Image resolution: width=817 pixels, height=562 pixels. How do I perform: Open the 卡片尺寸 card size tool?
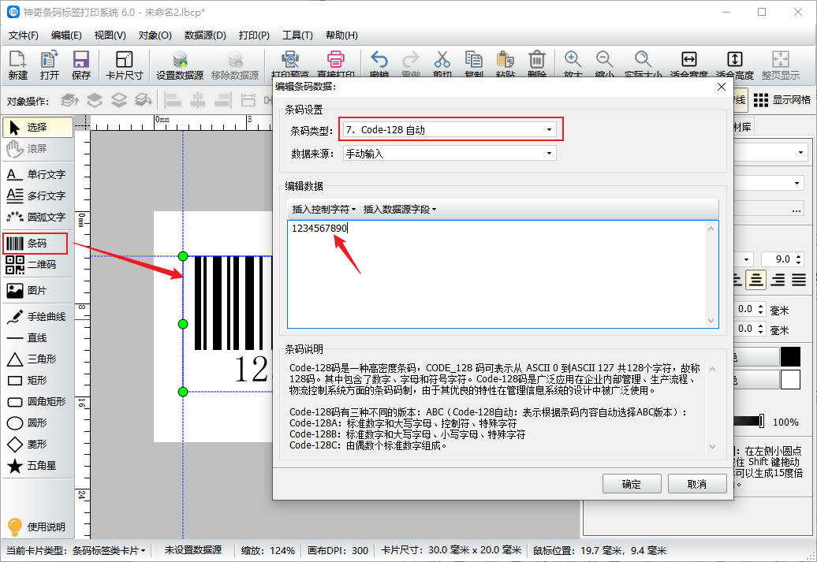pyautogui.click(x=124, y=65)
